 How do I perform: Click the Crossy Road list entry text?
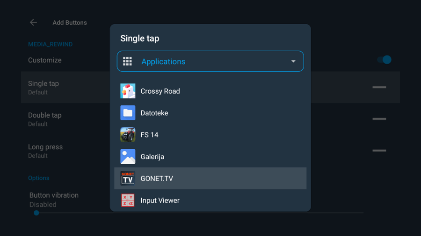click(160, 91)
